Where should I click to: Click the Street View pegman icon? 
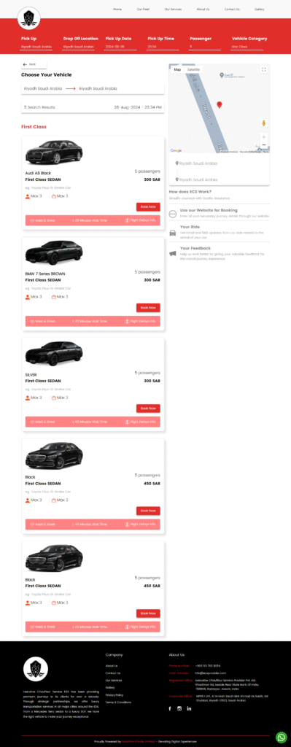[x=263, y=123]
